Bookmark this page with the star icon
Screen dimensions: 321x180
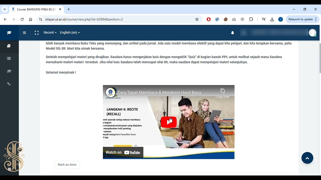tap(197, 19)
